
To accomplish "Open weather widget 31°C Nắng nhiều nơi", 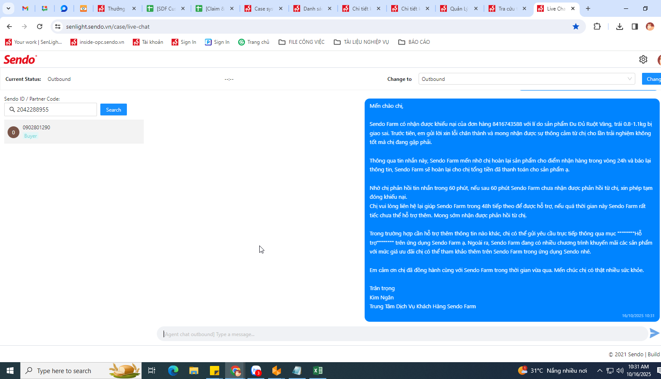I will [x=552, y=371].
